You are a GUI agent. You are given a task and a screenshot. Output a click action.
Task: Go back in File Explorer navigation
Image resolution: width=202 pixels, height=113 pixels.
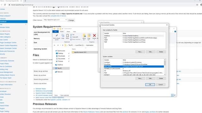[x=55, y=45]
